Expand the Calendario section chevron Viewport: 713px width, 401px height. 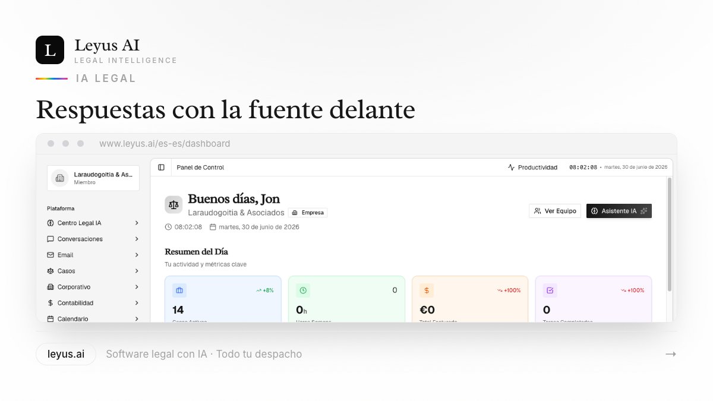tap(137, 319)
